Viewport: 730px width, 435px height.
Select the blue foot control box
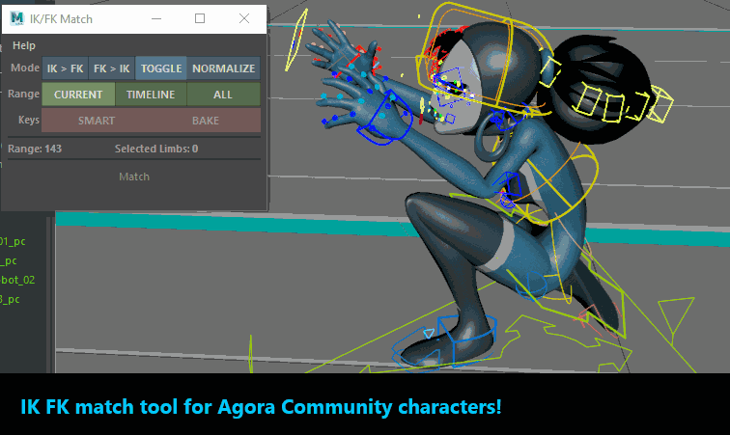click(x=463, y=333)
